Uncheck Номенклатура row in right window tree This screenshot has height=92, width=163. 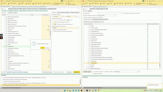(x=89, y=63)
